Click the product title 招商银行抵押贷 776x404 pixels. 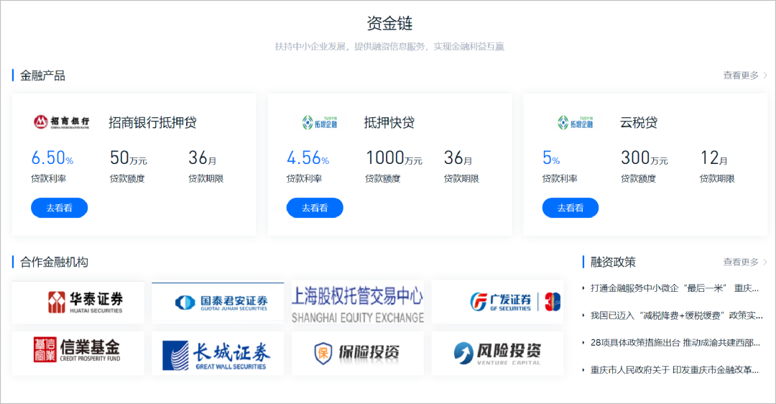(152, 122)
